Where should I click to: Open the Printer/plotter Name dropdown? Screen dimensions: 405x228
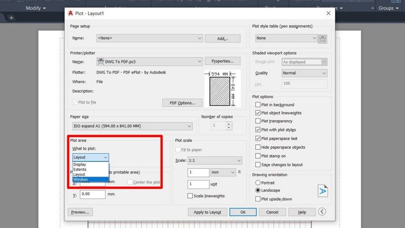(x=149, y=61)
